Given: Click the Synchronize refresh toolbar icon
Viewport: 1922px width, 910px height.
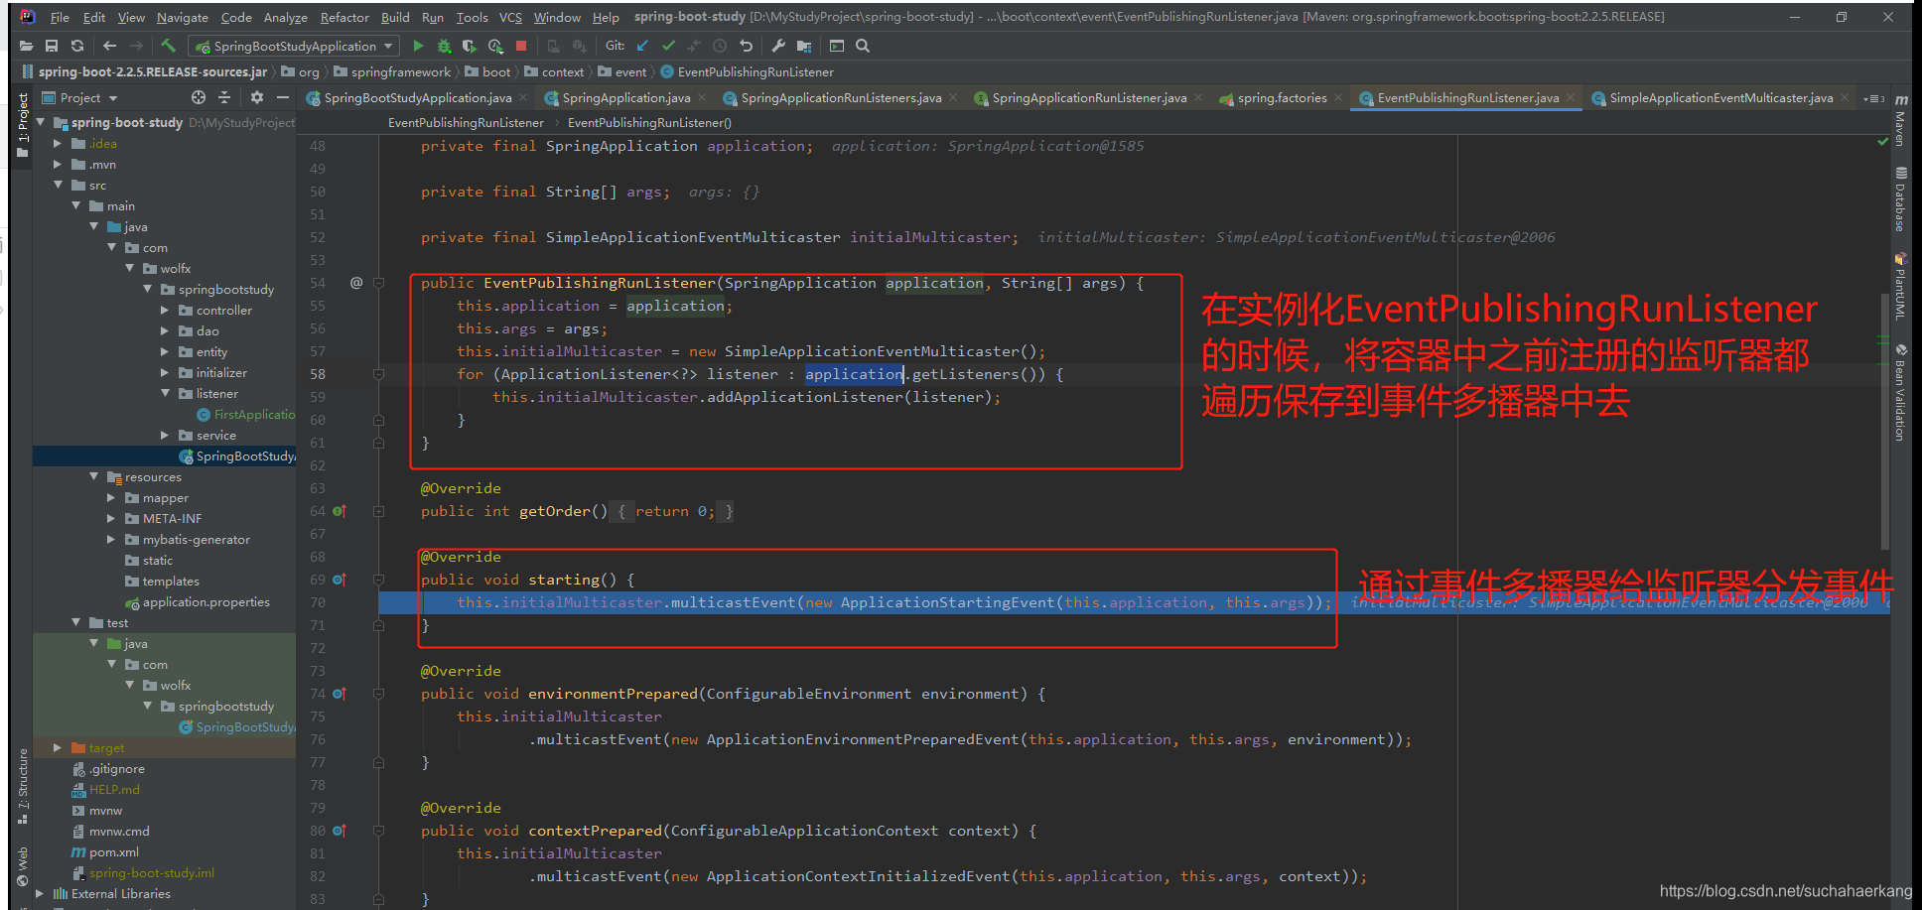Looking at the screenshot, I should coord(77,46).
